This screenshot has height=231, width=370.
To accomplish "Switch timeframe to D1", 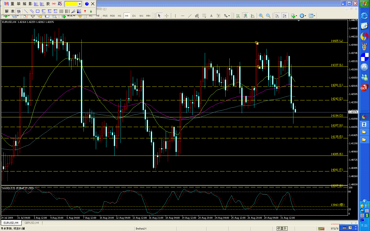I will tap(134, 16).
